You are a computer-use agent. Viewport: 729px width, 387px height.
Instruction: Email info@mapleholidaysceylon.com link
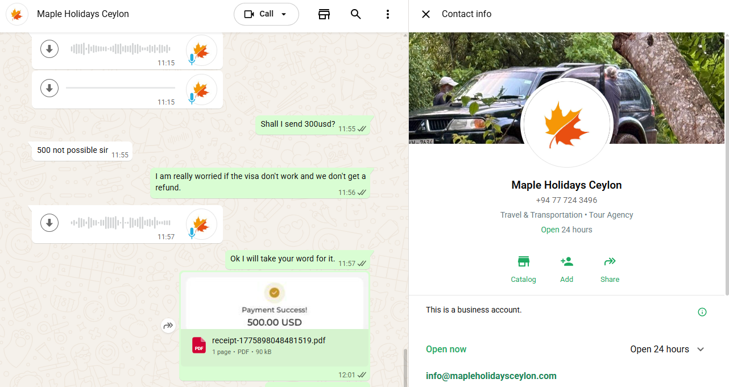pyautogui.click(x=491, y=376)
